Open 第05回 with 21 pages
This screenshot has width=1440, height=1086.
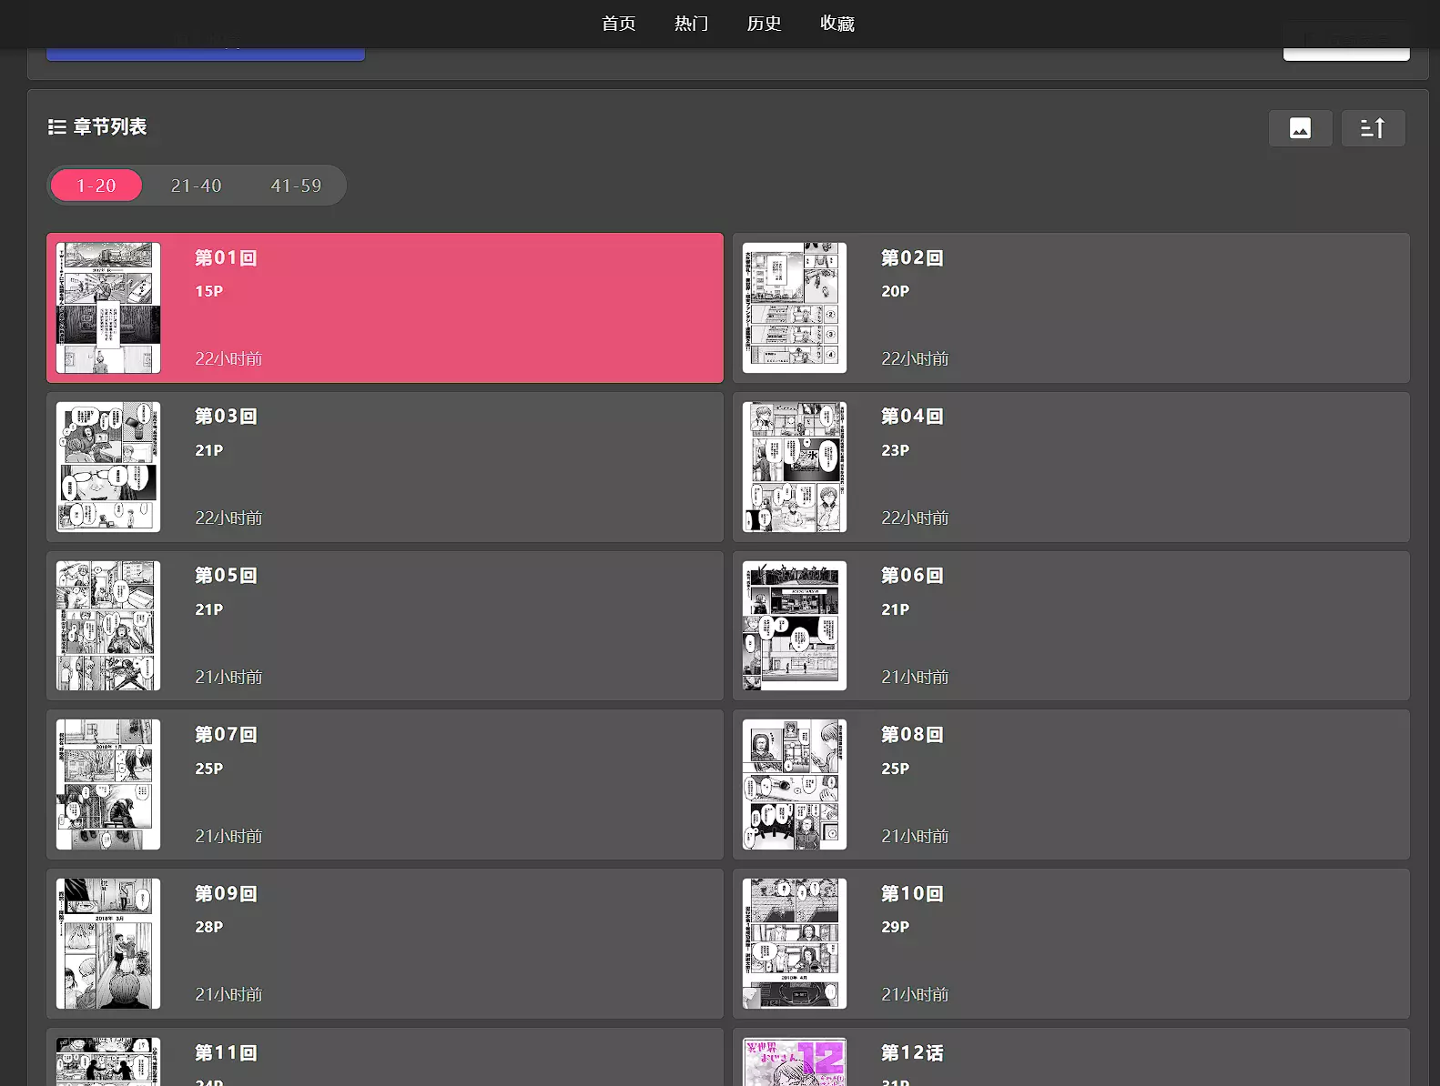[384, 626]
